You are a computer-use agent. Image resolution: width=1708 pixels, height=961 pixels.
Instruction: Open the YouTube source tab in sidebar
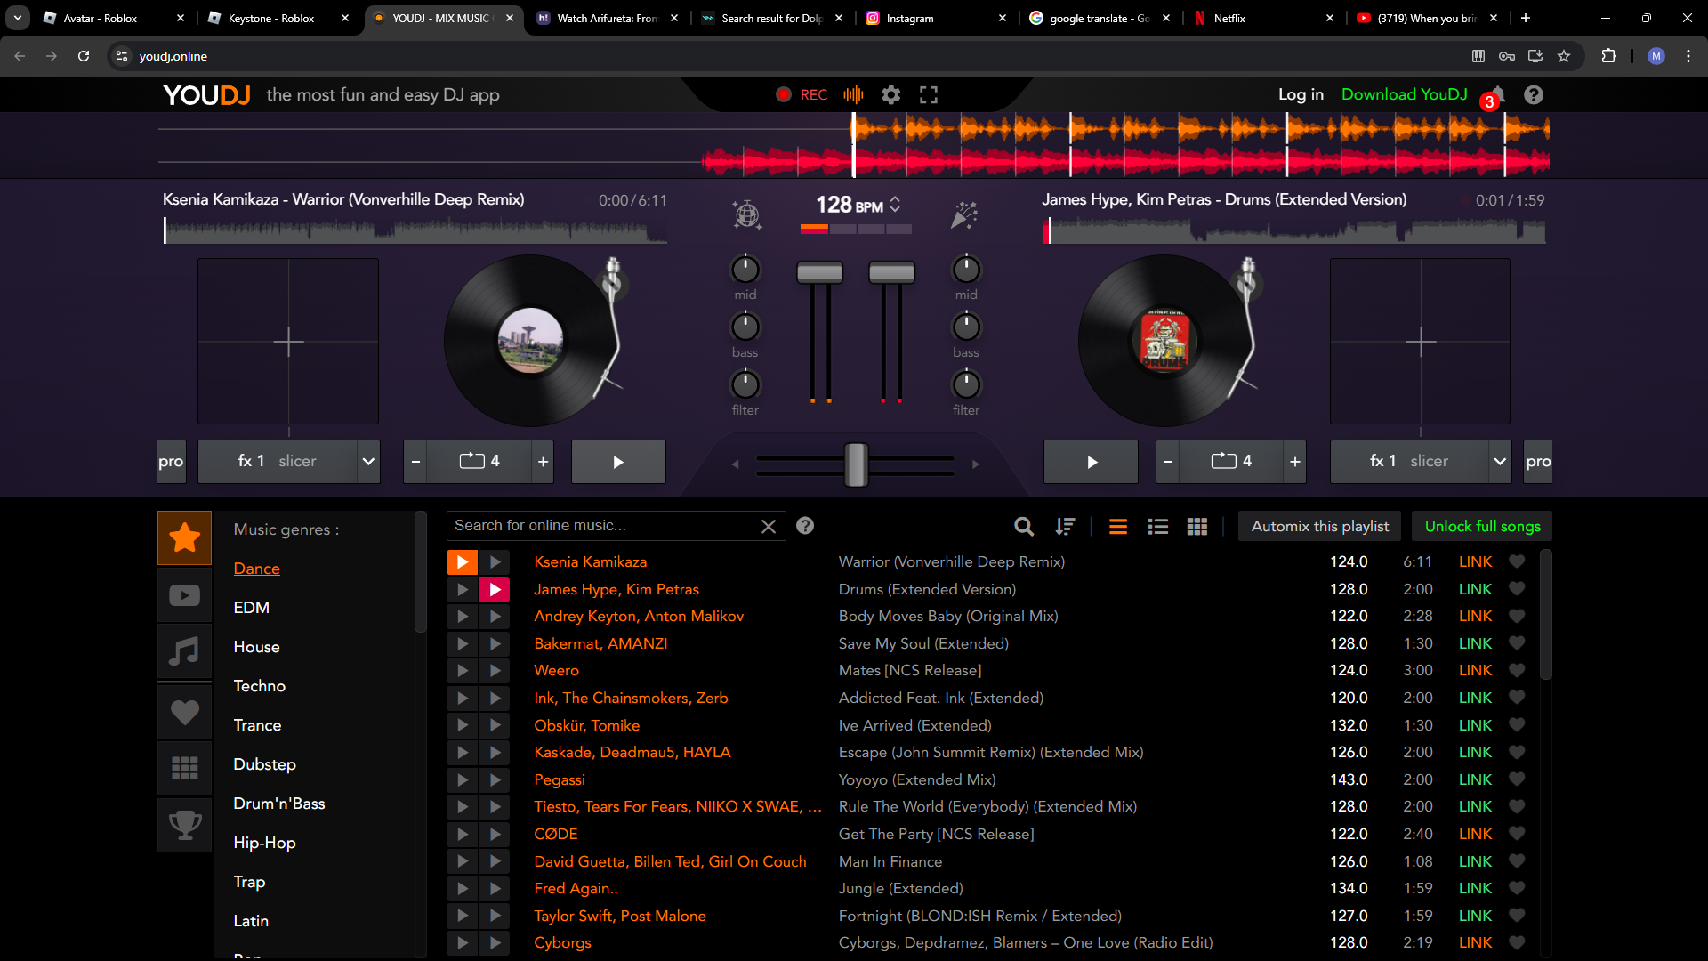[185, 595]
